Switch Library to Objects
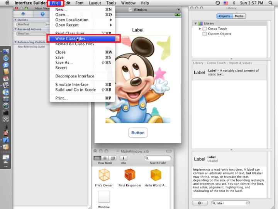The width and height of the screenshot is (278, 209). point(224,16)
